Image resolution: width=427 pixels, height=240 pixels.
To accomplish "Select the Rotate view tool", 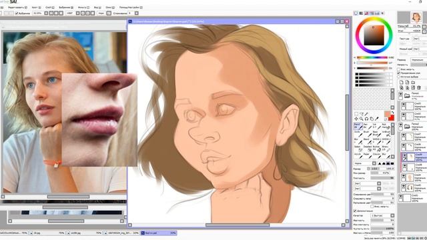I will [x=366, y=119].
